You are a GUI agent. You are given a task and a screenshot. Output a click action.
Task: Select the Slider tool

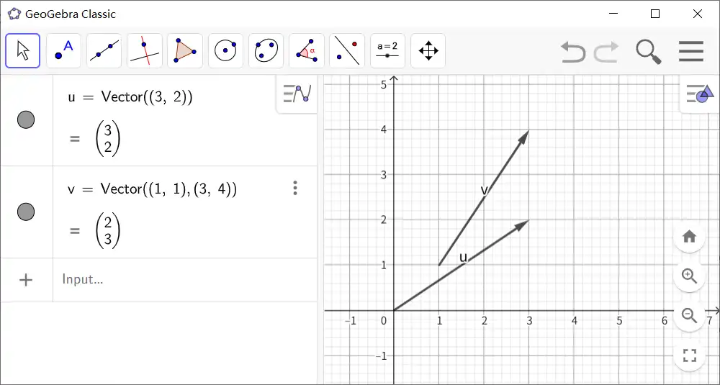point(387,51)
